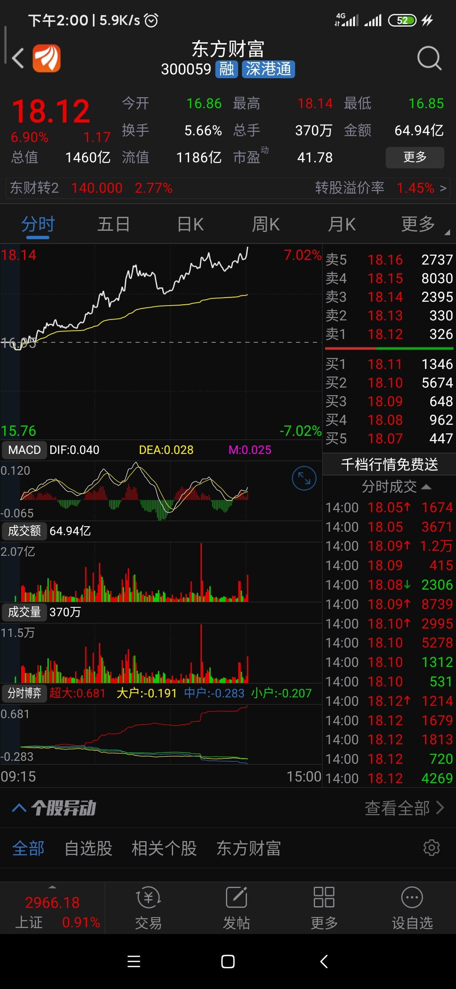Tap the MACD histogram chart area
The height and width of the screenshot is (989, 456).
160,490
